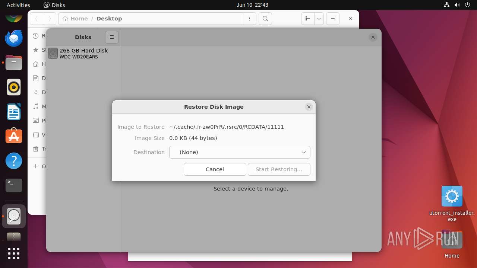
Task: Cancel the Restore Disk Image dialog
Action: (215, 169)
